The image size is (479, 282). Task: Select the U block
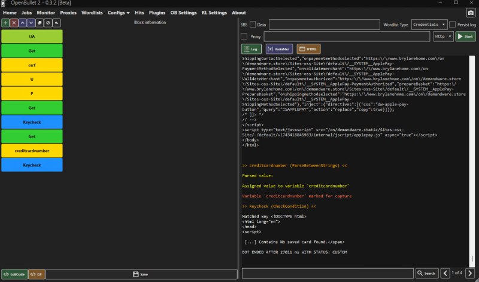coord(32,79)
